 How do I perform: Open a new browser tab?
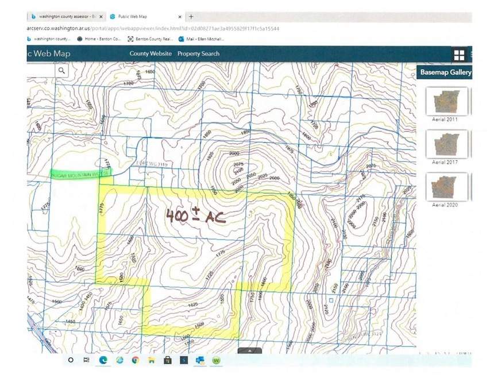click(191, 17)
